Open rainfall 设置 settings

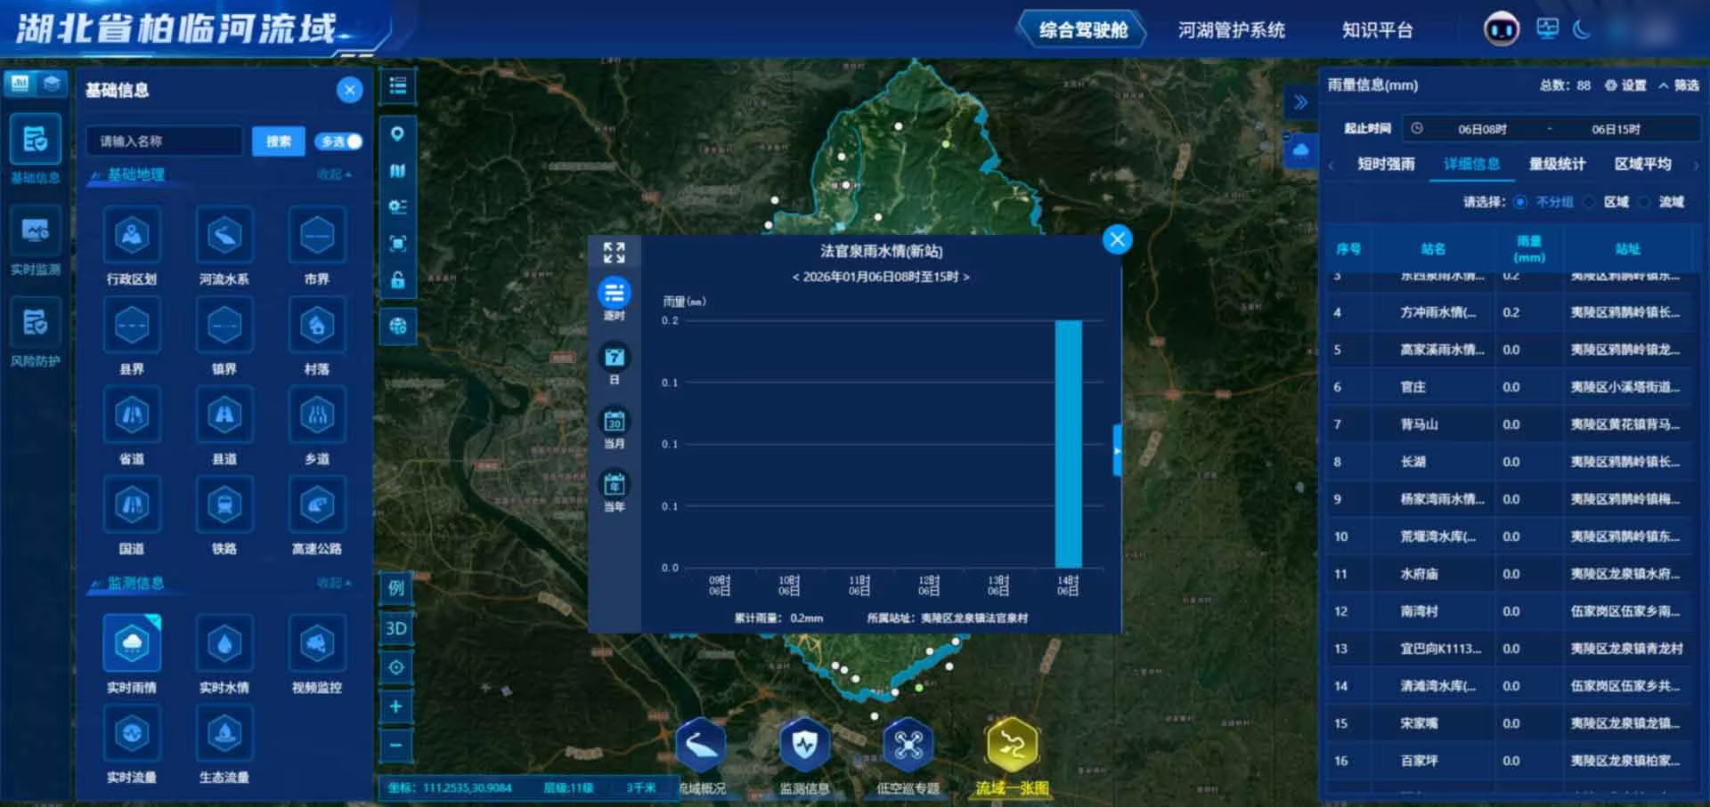click(x=1625, y=85)
